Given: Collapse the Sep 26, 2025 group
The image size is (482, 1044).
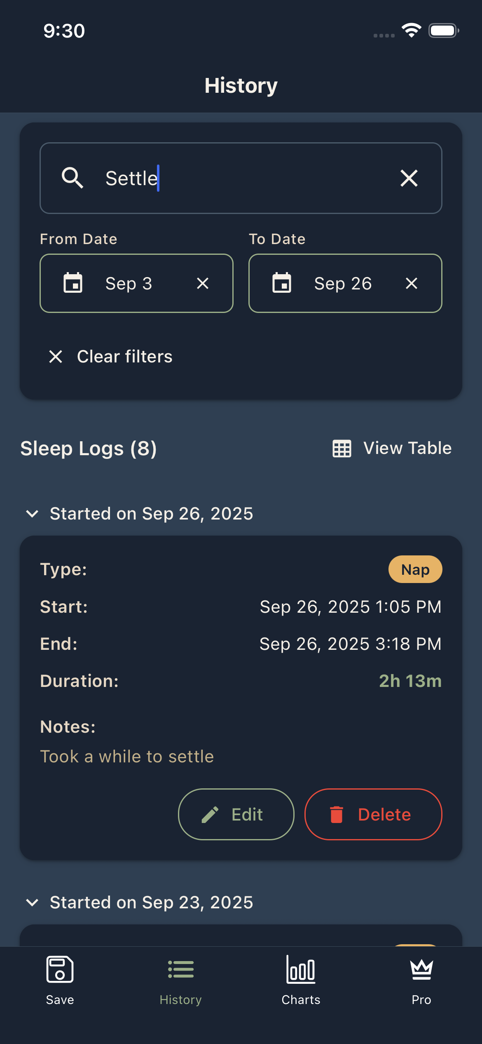Looking at the screenshot, I should [x=32, y=514].
